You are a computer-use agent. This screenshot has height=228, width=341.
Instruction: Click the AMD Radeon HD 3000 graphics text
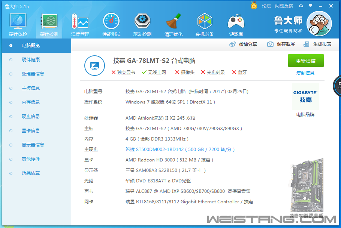[169, 160]
